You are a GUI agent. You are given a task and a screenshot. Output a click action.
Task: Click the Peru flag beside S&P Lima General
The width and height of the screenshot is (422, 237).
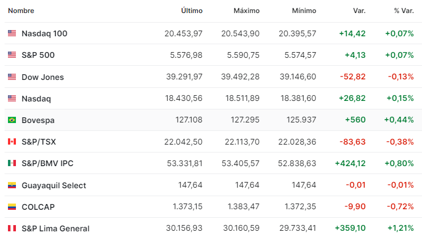(x=12, y=228)
